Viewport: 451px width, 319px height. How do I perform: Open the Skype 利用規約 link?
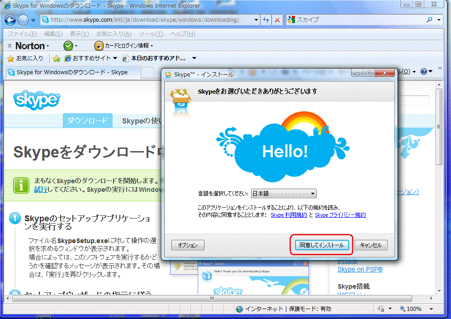(x=289, y=215)
